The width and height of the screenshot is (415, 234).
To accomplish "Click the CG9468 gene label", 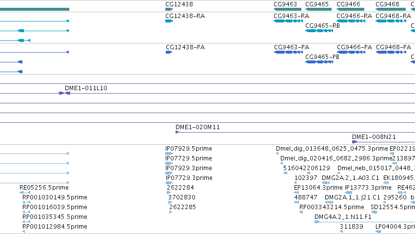I will tap(387, 4).
